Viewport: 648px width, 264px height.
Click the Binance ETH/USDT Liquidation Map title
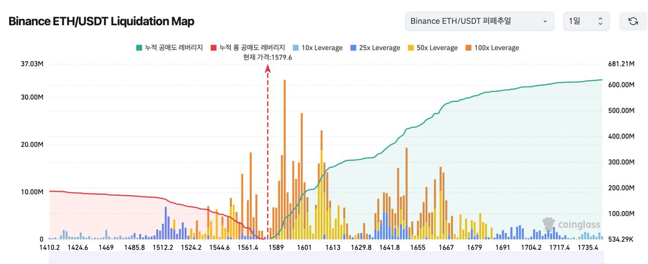101,21
